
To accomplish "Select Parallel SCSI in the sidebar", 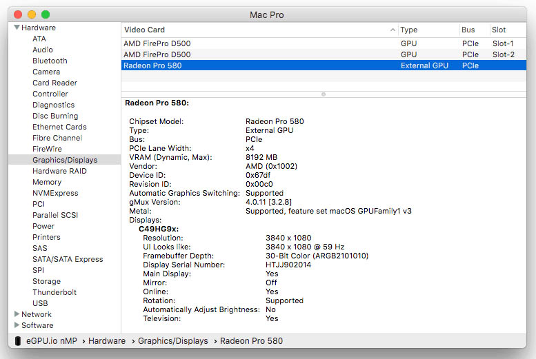I will pos(55,215).
